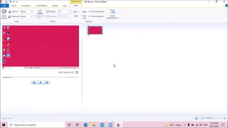Play the video preview
The width and height of the screenshot is (228, 128).
(41, 82)
